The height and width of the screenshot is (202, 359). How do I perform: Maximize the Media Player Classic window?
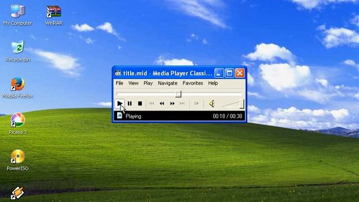(229, 74)
